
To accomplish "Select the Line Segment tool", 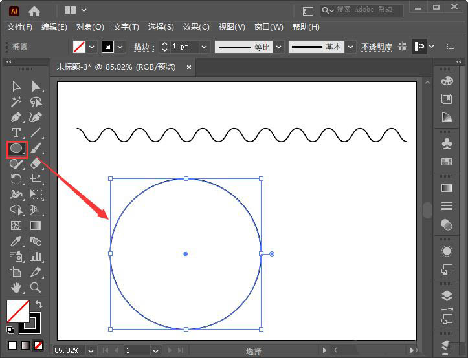I will [x=36, y=132].
